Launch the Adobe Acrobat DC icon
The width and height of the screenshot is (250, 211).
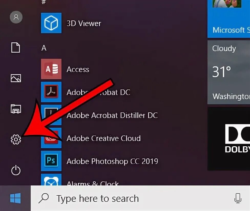click(x=51, y=92)
